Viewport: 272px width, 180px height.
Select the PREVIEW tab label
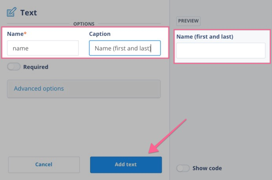pyautogui.click(x=189, y=21)
